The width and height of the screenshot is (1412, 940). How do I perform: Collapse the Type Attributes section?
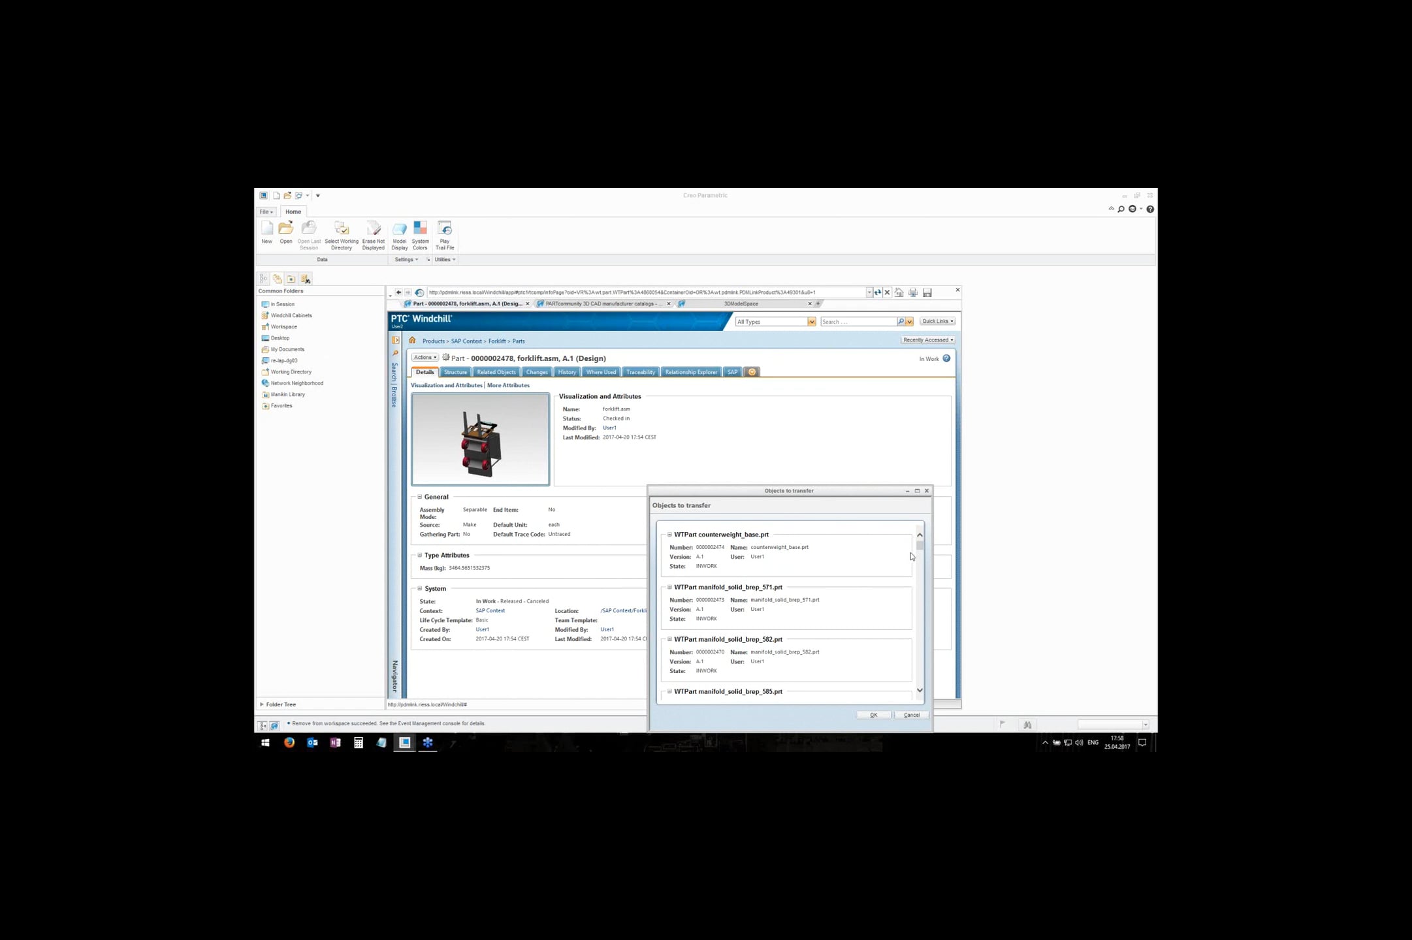[419, 555]
